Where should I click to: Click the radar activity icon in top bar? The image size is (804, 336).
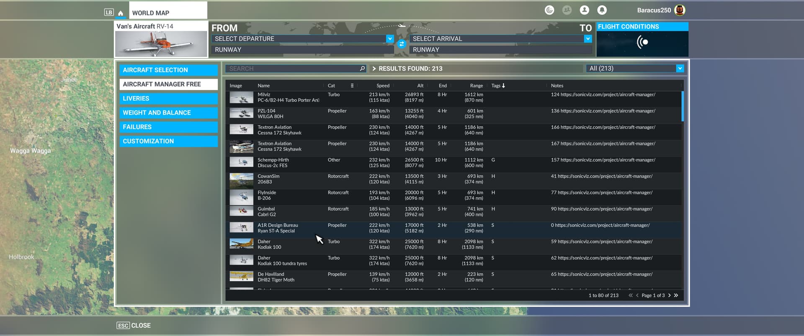tap(549, 10)
